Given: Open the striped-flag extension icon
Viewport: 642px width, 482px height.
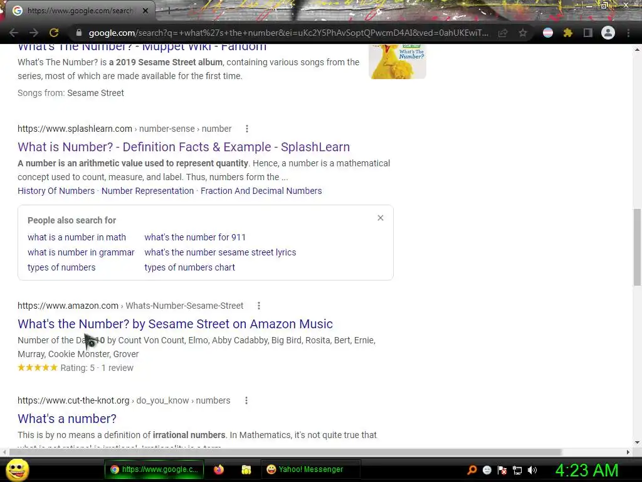Looking at the screenshot, I should [x=548, y=33].
